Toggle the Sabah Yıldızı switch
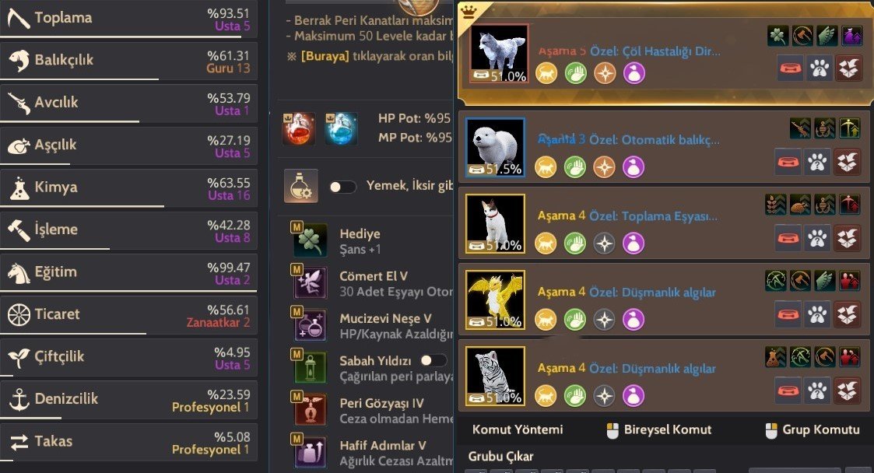Viewport: 874px width, 473px height. [x=433, y=360]
